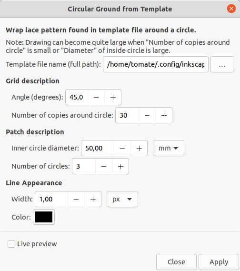240x271 pixels.
Task: Increase the Angle degrees value
Action: (x=113, y=97)
